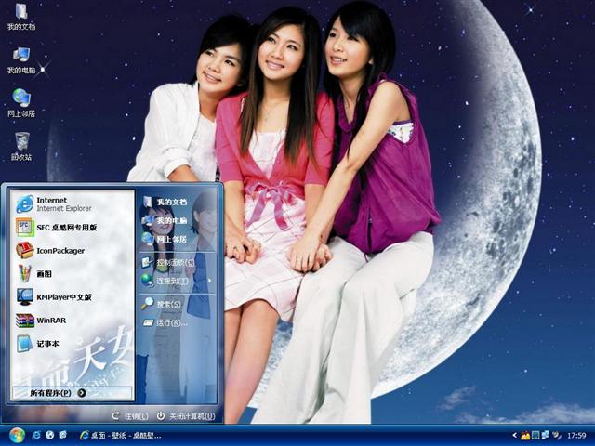The height and width of the screenshot is (446, 595).
Task: Click the 记事本 notepad icon
Action: 25,344
